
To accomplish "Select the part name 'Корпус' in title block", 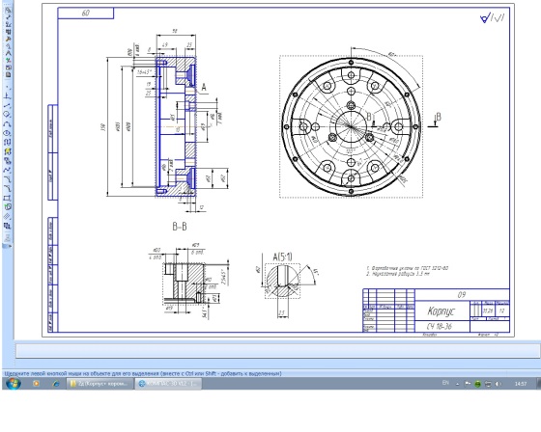I will pyautogui.click(x=441, y=311).
